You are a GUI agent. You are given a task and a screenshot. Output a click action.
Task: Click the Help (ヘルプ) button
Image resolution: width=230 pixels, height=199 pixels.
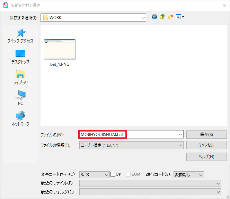tap(206, 157)
